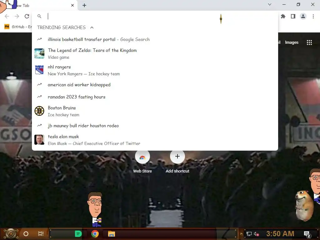The height and width of the screenshot is (240, 320).
Task: Click the network tray icon
Action: point(249,234)
